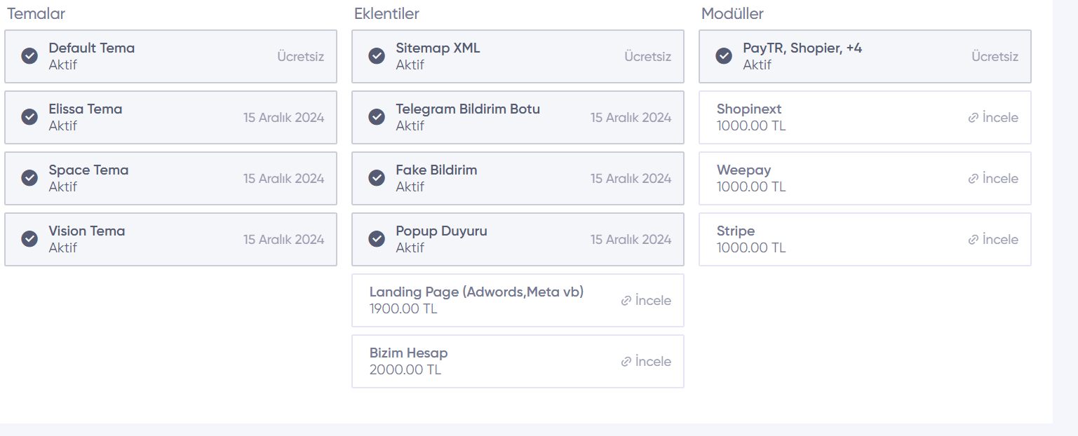
Task: Select the Stripe module card title
Action: (x=736, y=231)
